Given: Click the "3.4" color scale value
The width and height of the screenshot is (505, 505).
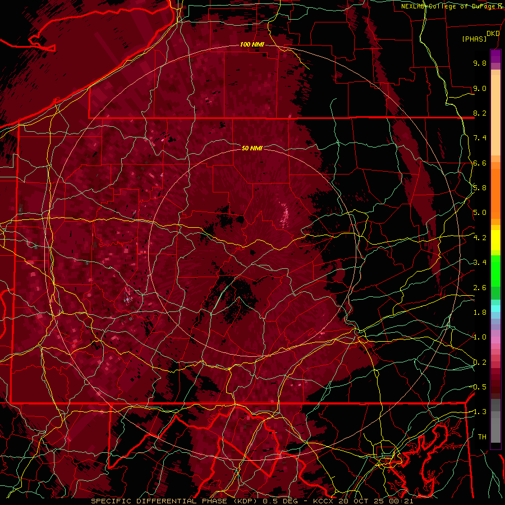Looking at the screenshot, I should pos(480,263).
